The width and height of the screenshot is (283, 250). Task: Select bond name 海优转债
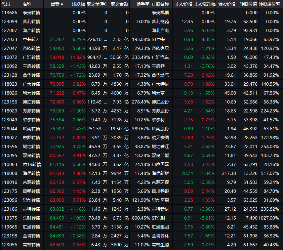tap(31, 174)
